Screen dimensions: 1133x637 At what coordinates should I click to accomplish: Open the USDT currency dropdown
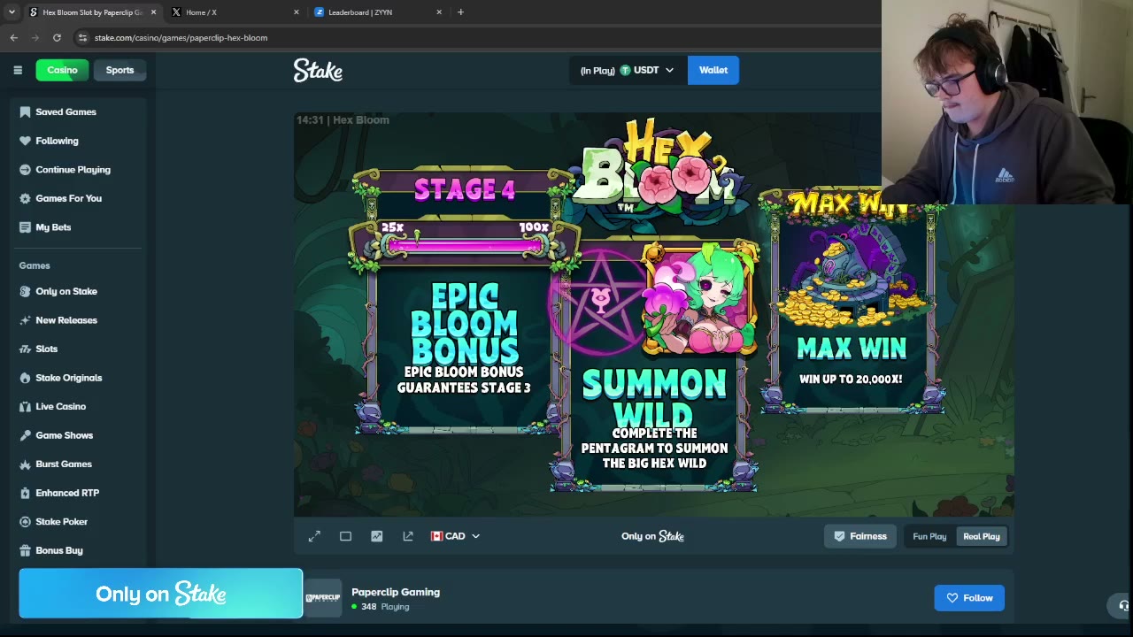pos(628,70)
